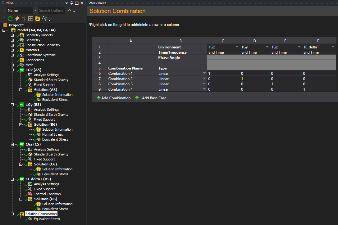Click the A-Z sort icon
The height and width of the screenshot is (225, 338).
click(x=44, y=19)
